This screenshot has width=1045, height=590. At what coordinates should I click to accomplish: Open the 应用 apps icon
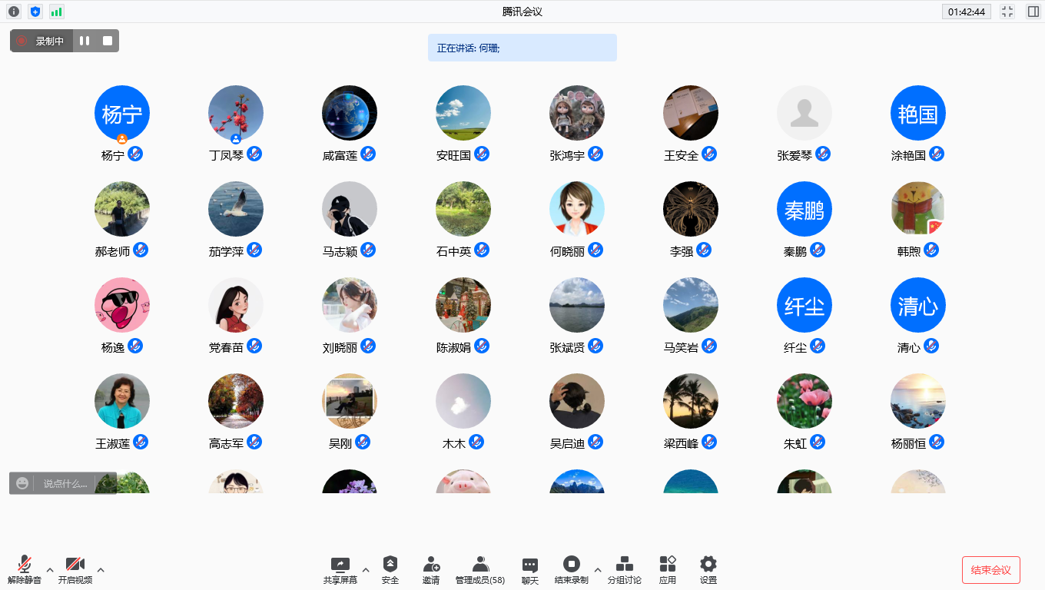coord(668,565)
